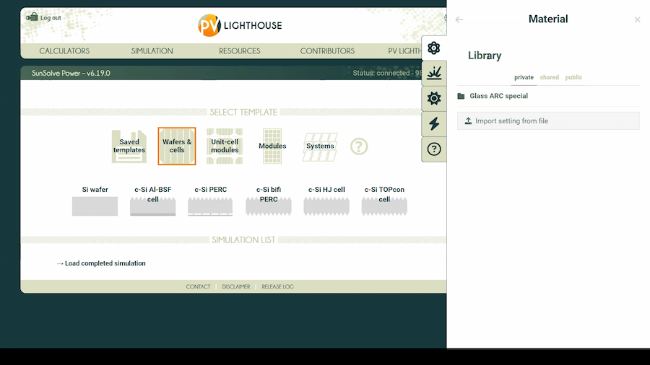Open the RESOURCES menu
This screenshot has width=650, height=365.
(x=240, y=51)
